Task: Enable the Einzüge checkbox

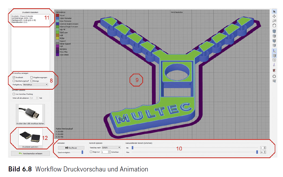Action: click(31, 81)
